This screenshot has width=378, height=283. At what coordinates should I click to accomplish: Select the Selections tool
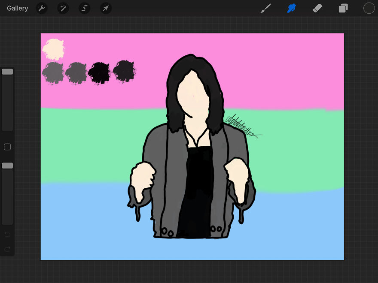pyautogui.click(x=84, y=8)
